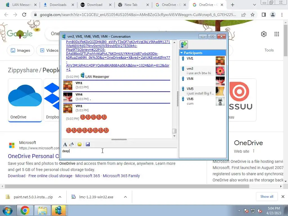Open Google apps grid
Screen dimensions: 288x216
point(277,34)
